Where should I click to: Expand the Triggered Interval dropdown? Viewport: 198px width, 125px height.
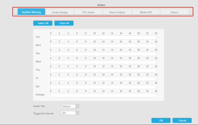[x=70, y=113]
